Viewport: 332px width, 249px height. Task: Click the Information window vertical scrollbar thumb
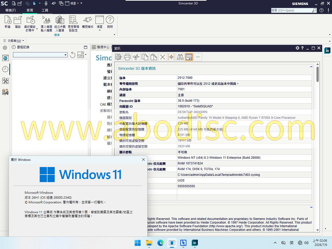318,74
